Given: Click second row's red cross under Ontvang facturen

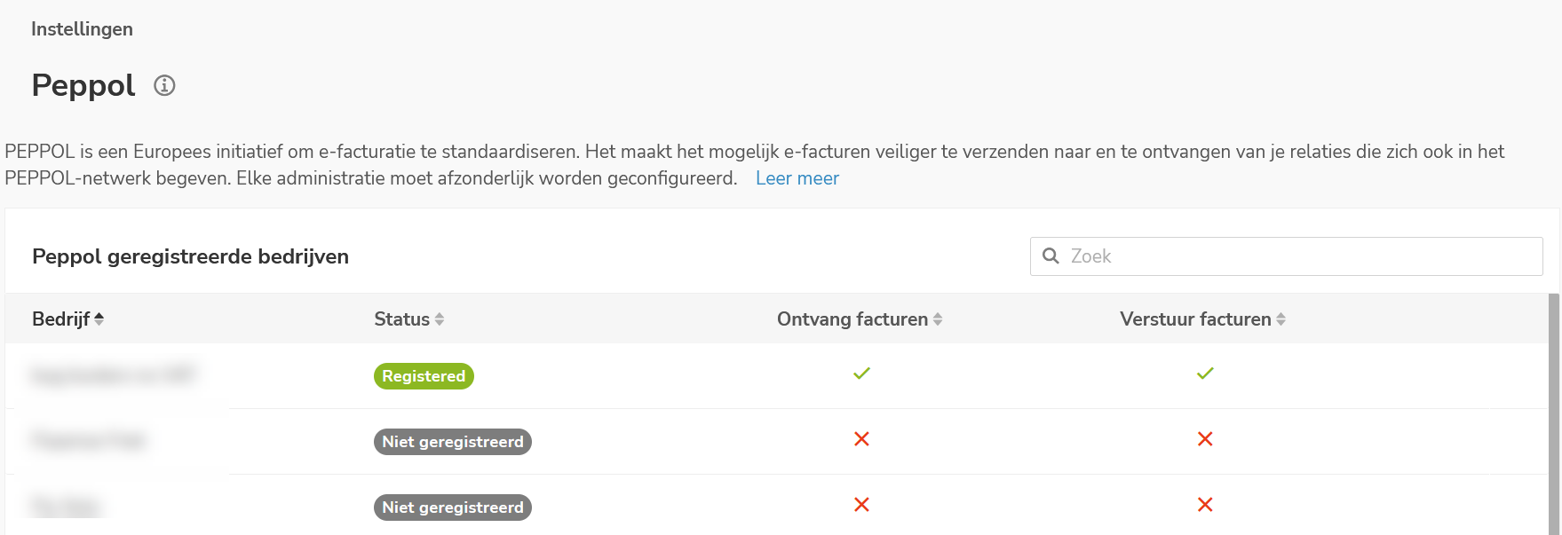Looking at the screenshot, I should point(861,439).
